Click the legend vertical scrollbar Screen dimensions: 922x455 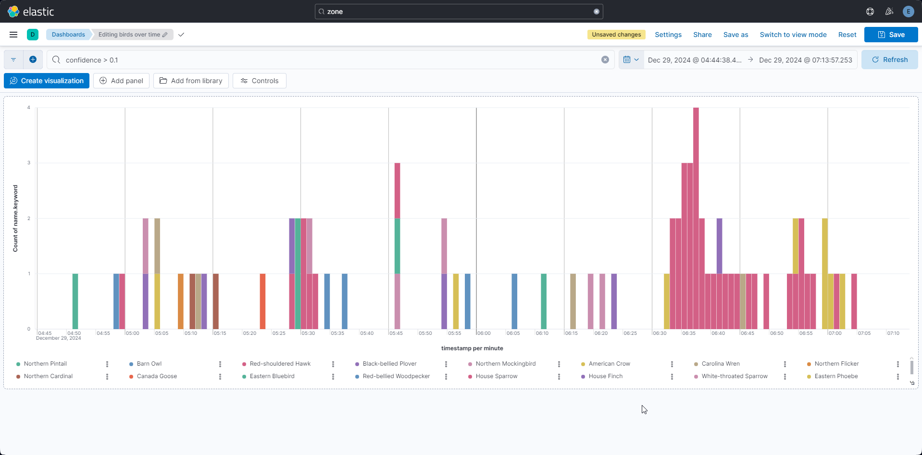point(911,367)
